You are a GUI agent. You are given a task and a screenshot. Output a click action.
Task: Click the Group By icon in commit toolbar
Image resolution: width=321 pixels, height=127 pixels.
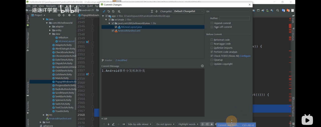pyautogui.click(x=119, y=11)
